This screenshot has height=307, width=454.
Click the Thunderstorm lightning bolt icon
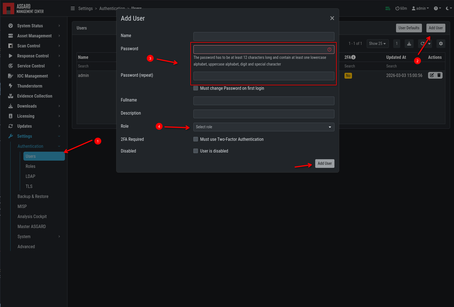pyautogui.click(x=11, y=86)
